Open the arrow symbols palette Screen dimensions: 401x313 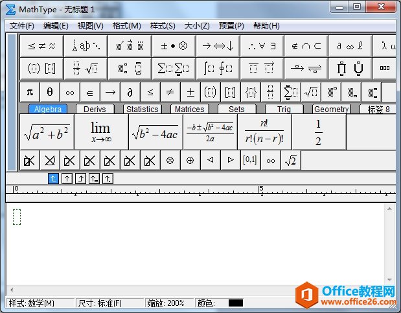click(218, 46)
